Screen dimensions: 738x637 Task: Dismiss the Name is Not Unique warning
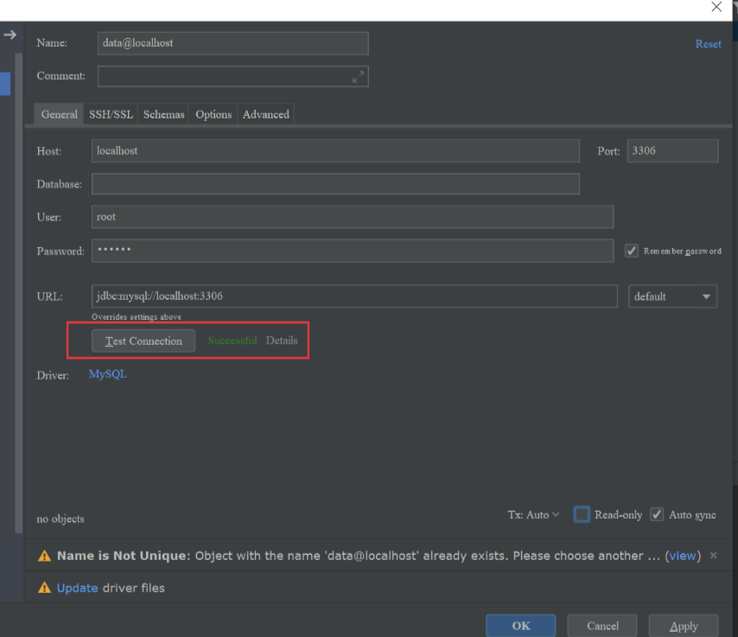pos(714,556)
